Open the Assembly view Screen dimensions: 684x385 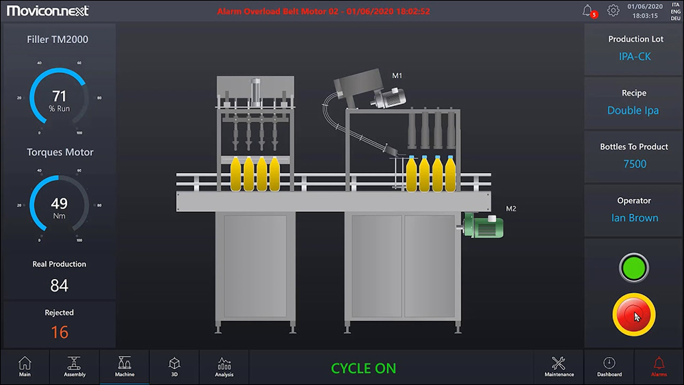tap(75, 367)
